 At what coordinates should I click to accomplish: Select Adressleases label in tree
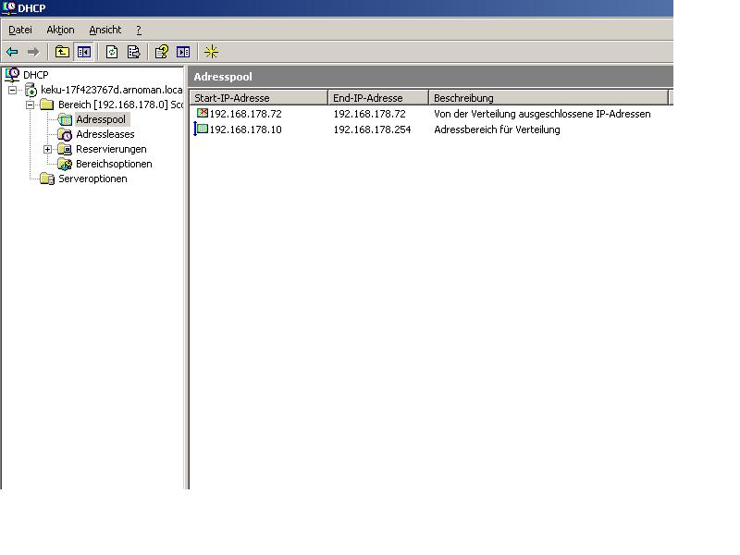tap(105, 134)
